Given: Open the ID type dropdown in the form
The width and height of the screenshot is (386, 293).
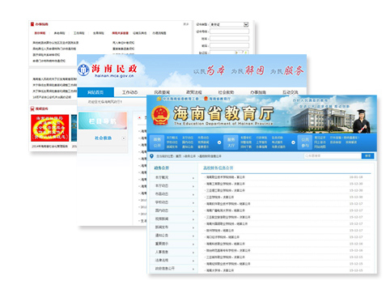Looking at the screenshot, I should 229,24.
